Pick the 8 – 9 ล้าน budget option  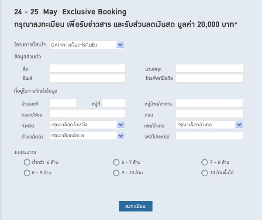click(x=27, y=173)
